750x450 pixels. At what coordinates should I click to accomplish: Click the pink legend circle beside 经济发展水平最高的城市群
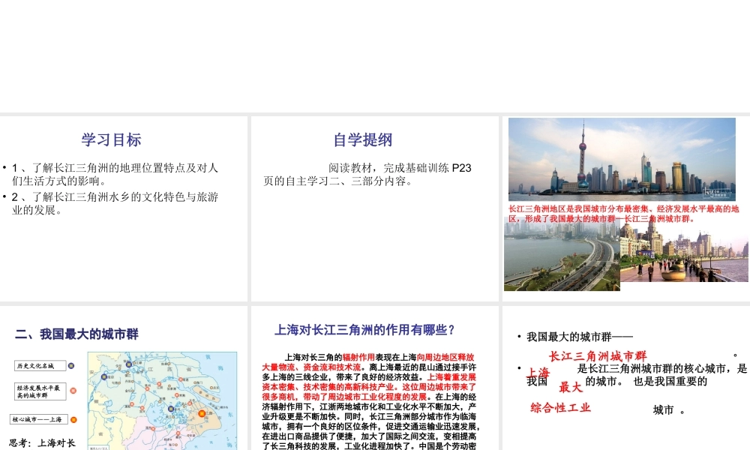point(72,390)
